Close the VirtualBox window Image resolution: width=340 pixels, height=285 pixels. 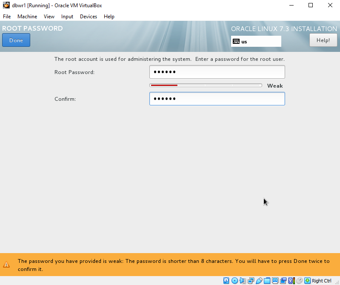(x=330, y=5)
